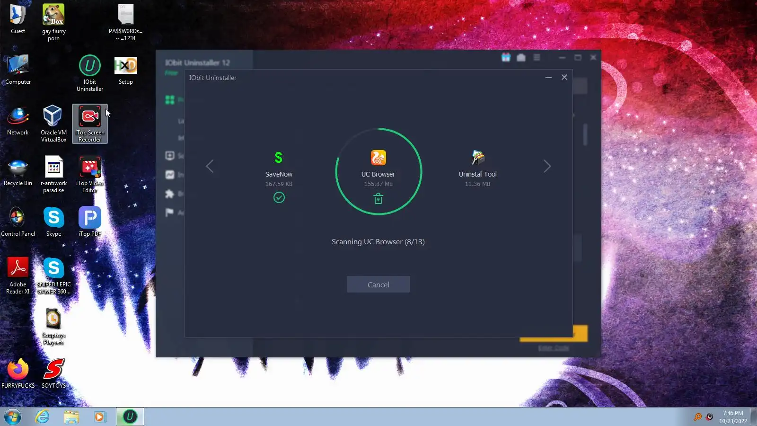
Task: Open the toolbox icon in IObit Uninstaller 12 title bar
Action: pos(521,57)
